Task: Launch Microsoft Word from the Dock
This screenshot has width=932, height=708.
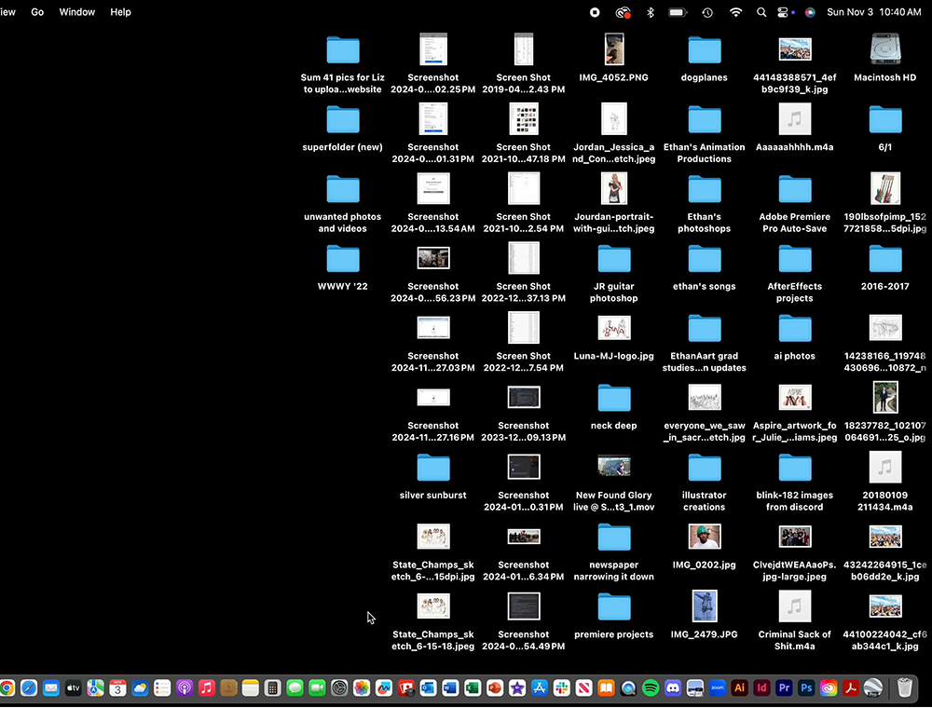Action: (450, 688)
